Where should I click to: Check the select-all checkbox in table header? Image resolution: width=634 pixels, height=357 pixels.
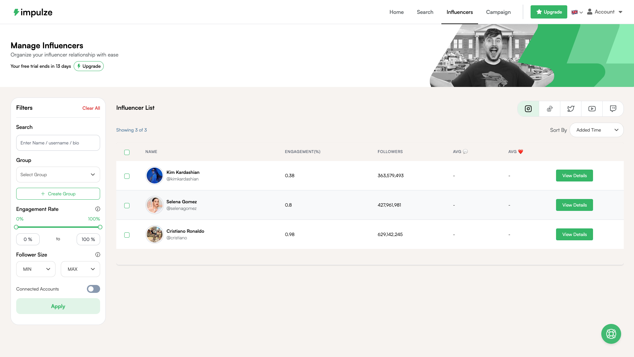coord(127,152)
